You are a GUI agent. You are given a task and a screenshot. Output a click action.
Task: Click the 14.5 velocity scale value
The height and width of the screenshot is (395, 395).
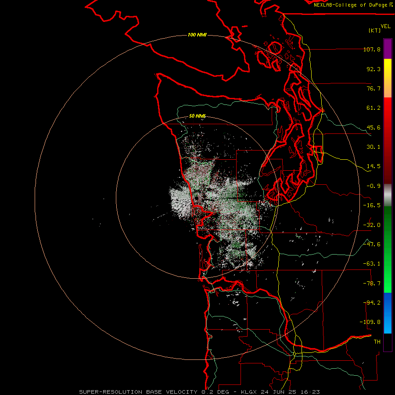coord(373,166)
